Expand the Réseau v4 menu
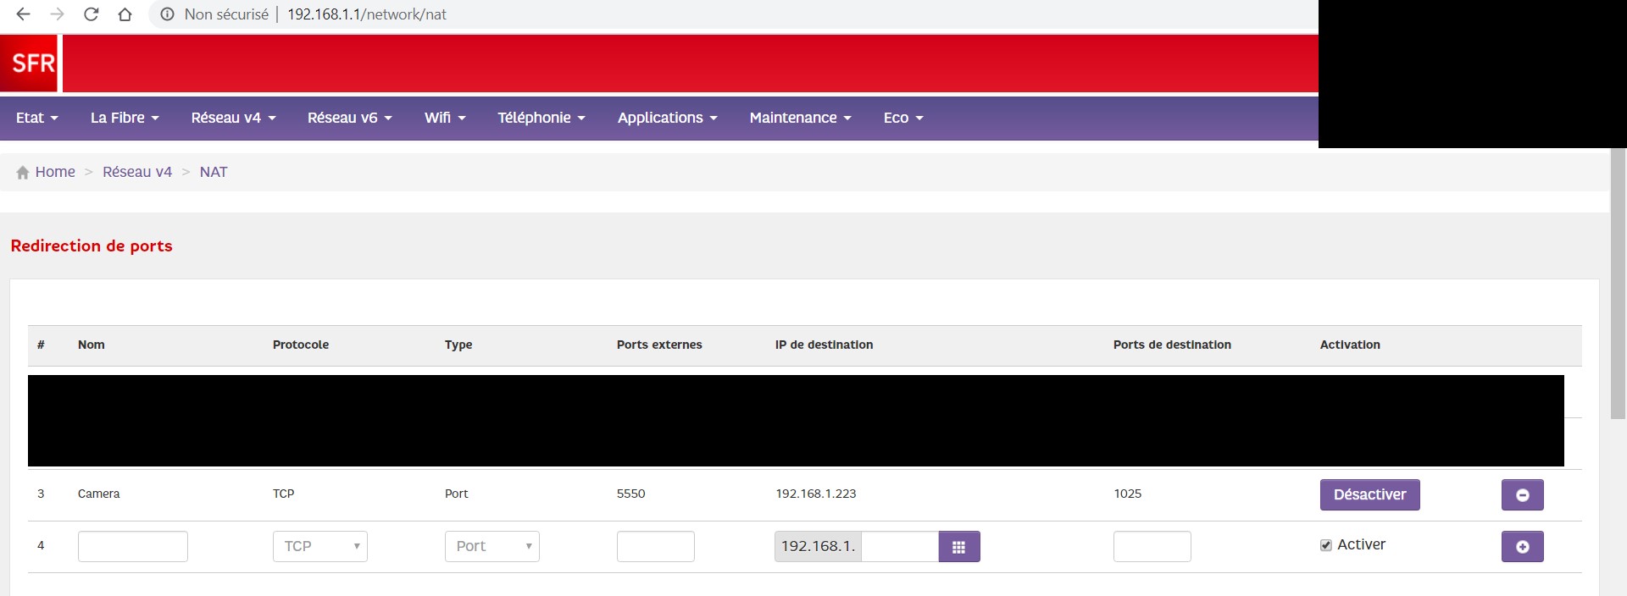 (233, 118)
